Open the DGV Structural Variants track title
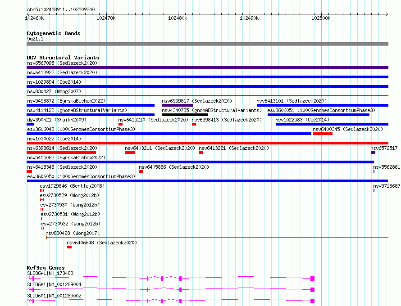This screenshot has height=306, width=401. pos(63,58)
